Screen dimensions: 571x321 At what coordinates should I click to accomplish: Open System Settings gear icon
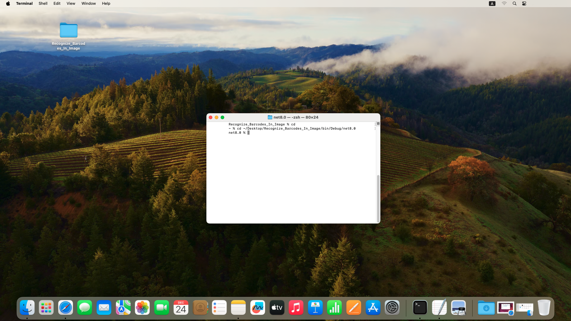392,308
